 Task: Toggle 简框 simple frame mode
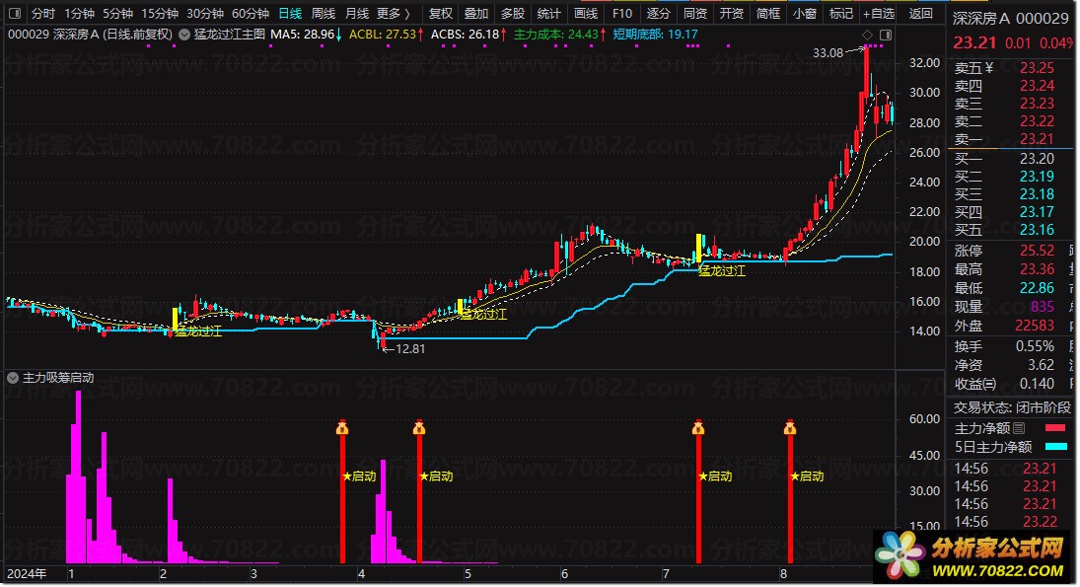768,13
